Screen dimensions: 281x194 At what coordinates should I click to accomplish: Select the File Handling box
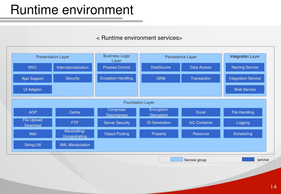[243, 112]
